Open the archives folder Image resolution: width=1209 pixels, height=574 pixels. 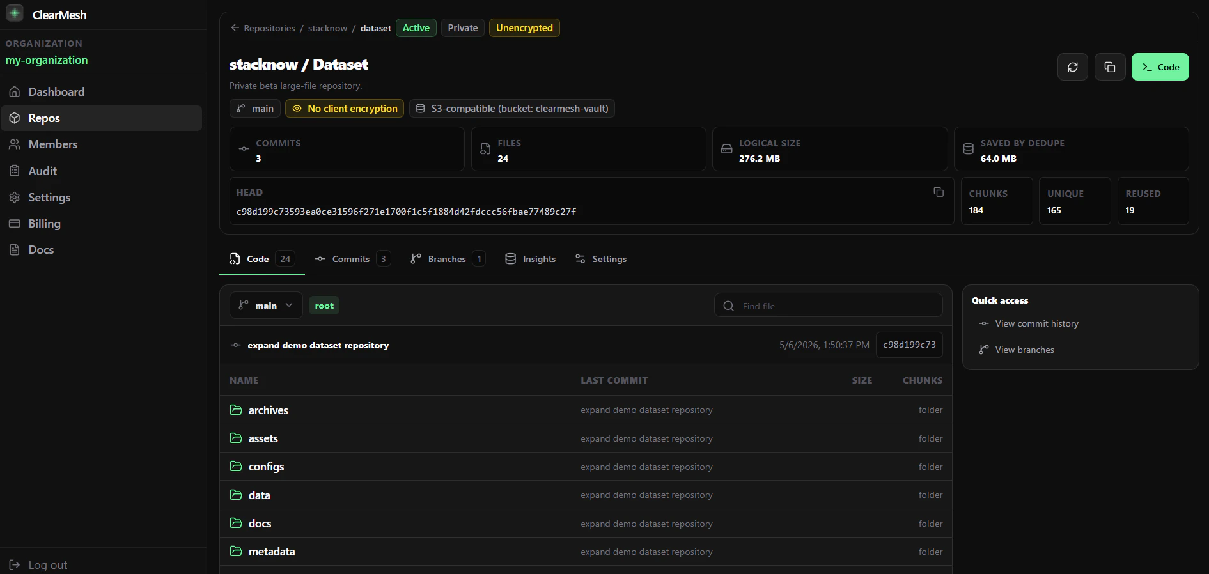click(268, 410)
